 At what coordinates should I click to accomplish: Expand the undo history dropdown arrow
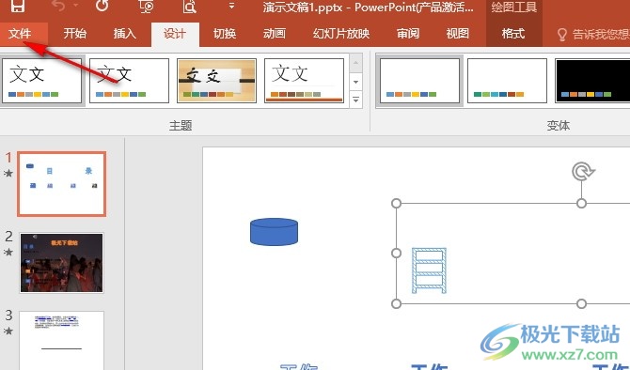point(75,6)
